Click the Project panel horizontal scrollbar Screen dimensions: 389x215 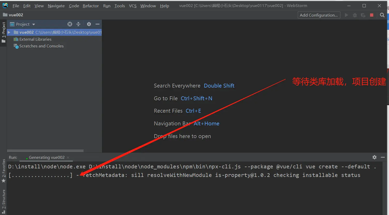click(x=45, y=151)
